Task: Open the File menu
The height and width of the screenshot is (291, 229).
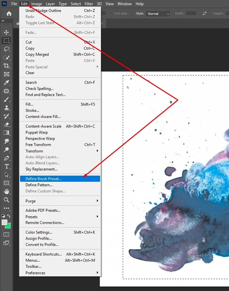Action: coord(14,4)
